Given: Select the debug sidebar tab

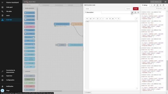Looking at the screenshot, I should tap(145, 5).
